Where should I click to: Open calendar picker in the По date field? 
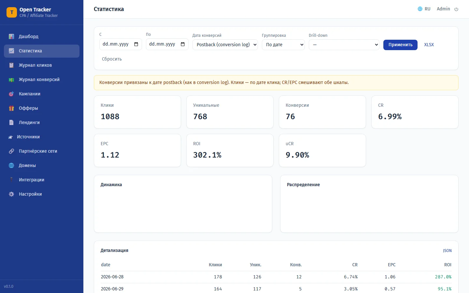(x=183, y=44)
